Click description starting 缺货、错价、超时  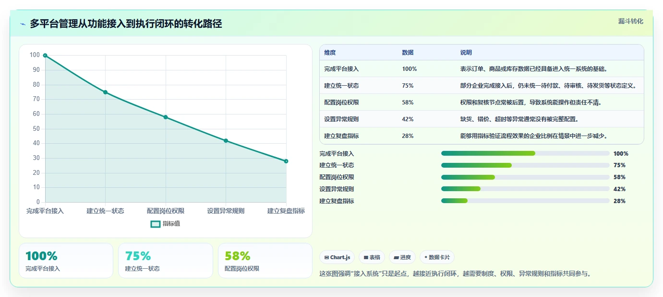(x=519, y=119)
